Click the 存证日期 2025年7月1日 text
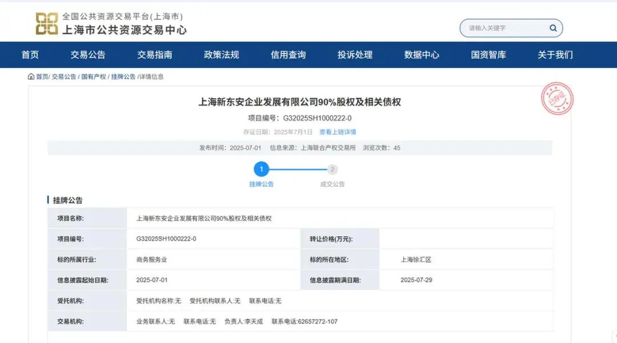 [278, 132]
